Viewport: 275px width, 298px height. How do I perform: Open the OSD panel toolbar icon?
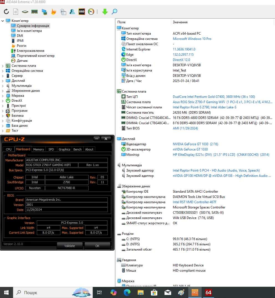coord(82,12)
